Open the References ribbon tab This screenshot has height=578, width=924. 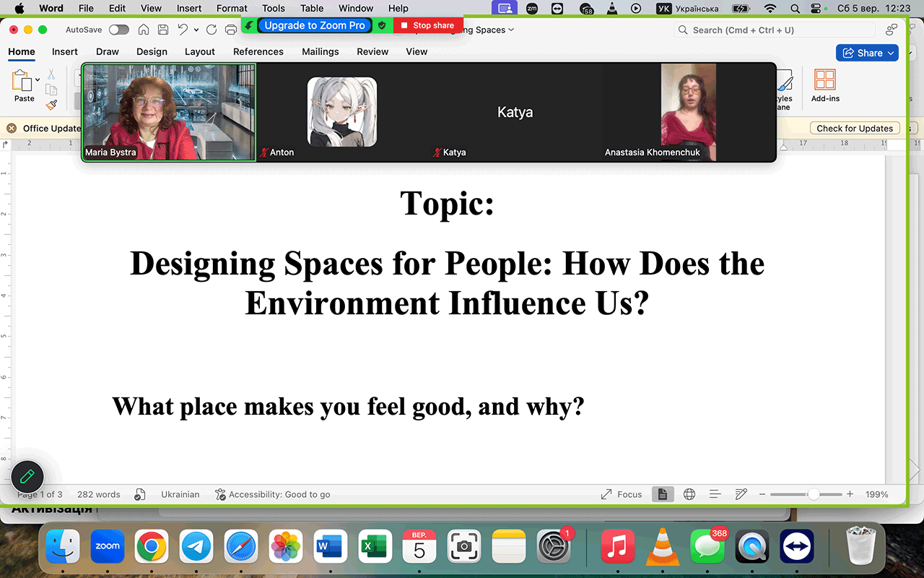pos(258,52)
